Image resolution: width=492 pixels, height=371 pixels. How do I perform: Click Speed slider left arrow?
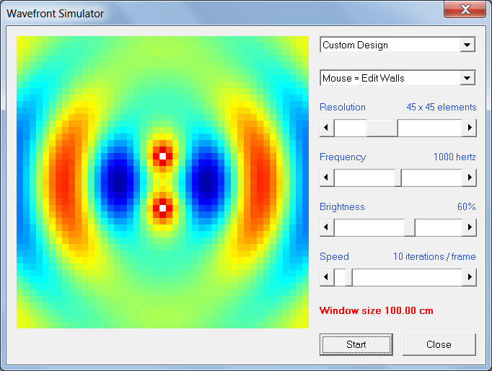click(x=327, y=277)
